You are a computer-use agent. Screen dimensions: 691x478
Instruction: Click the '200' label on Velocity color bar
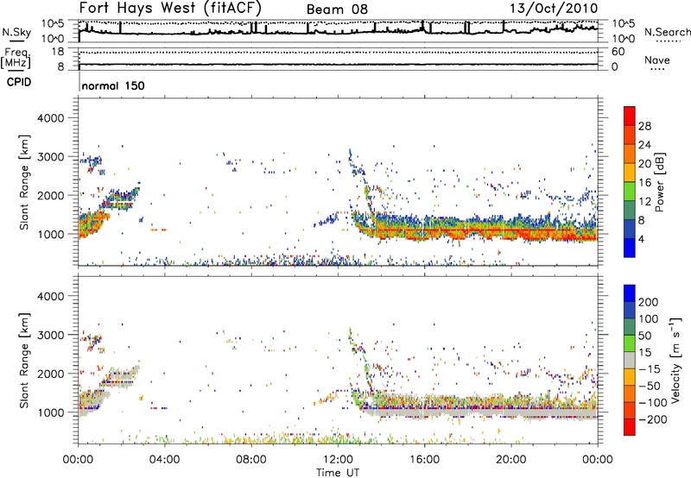(x=649, y=302)
